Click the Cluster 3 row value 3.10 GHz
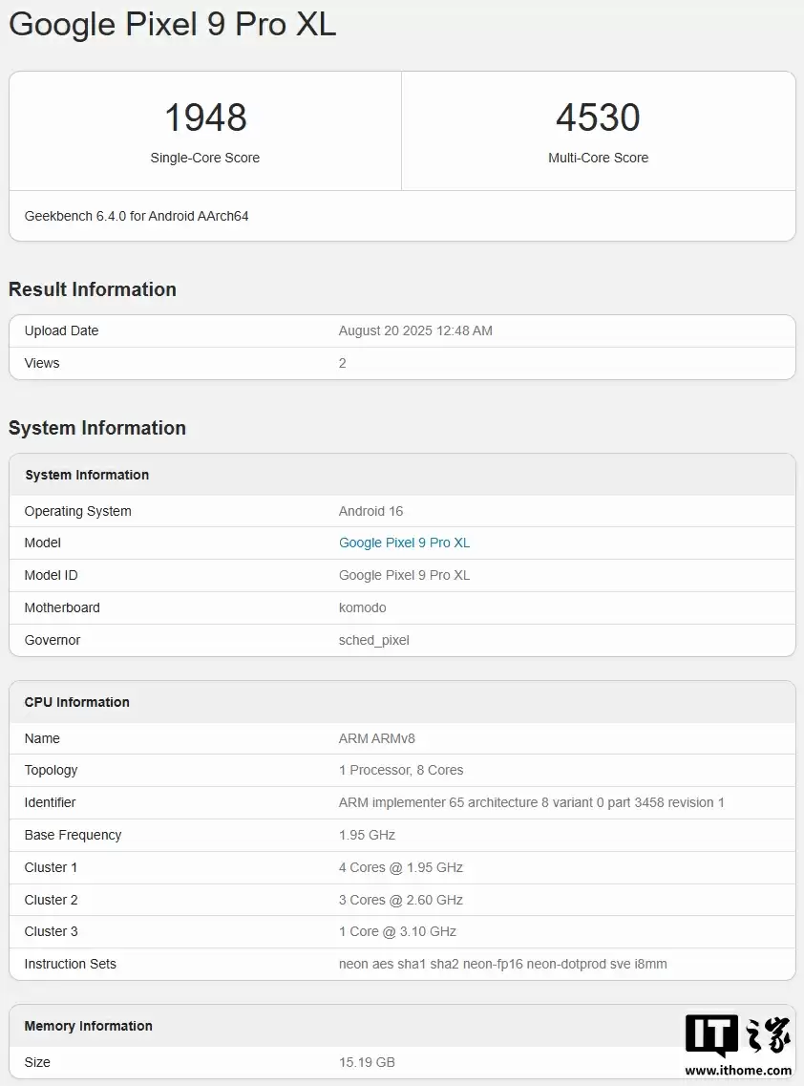This screenshot has height=1086, width=804. 397,931
